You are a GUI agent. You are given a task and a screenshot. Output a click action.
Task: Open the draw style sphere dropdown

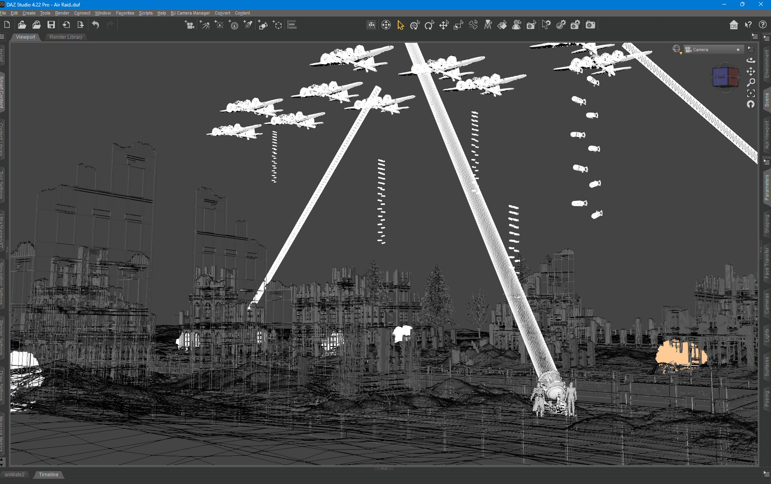click(677, 49)
